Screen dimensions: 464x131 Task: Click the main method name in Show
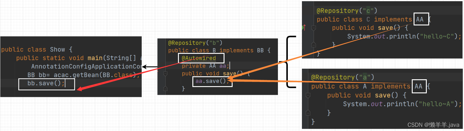(95, 58)
